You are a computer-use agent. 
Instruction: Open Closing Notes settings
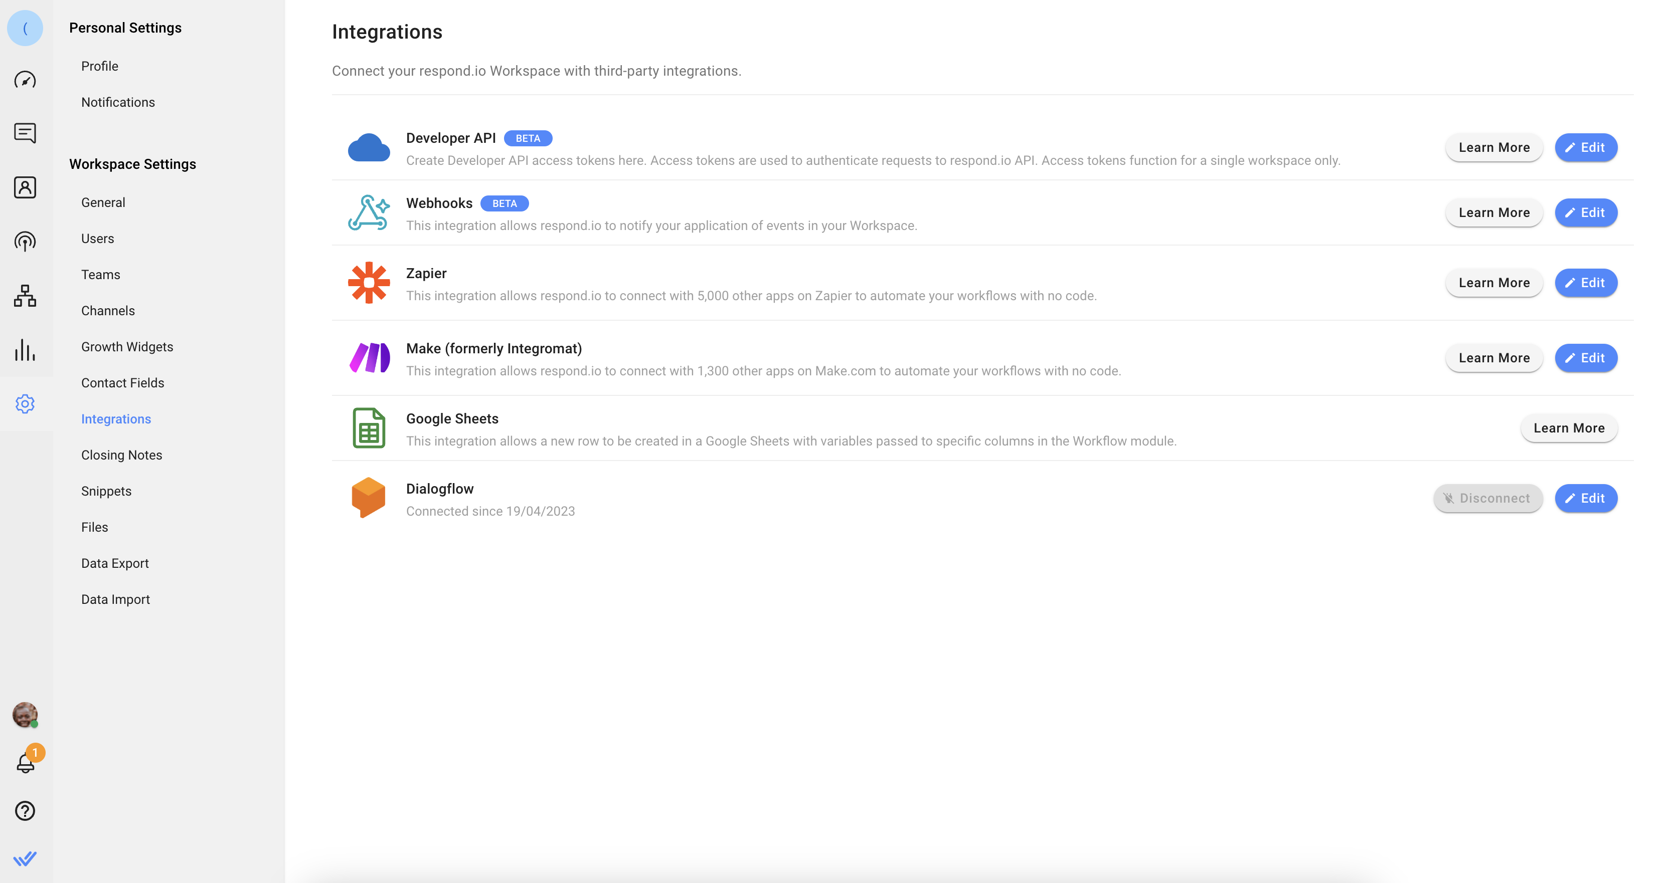121,455
